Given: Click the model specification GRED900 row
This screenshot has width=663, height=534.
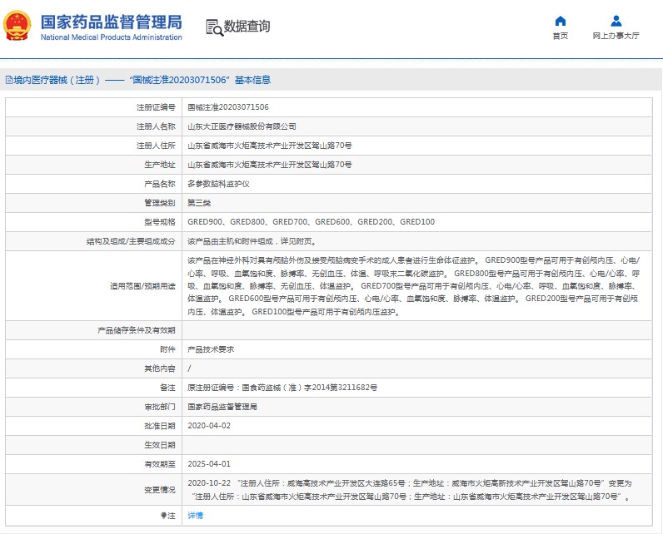Looking at the screenshot, I should (328, 222).
